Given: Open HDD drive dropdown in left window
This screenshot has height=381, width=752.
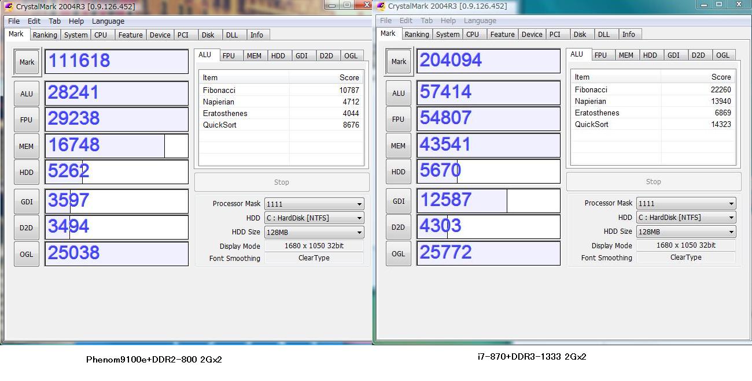Looking at the screenshot, I should pyautogui.click(x=314, y=218).
